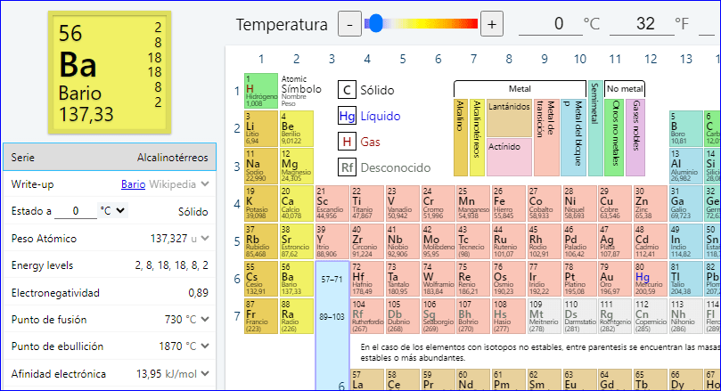The width and height of the screenshot is (721, 391).
Task: Select the Calcium (Ca) element cell
Action: (x=297, y=203)
